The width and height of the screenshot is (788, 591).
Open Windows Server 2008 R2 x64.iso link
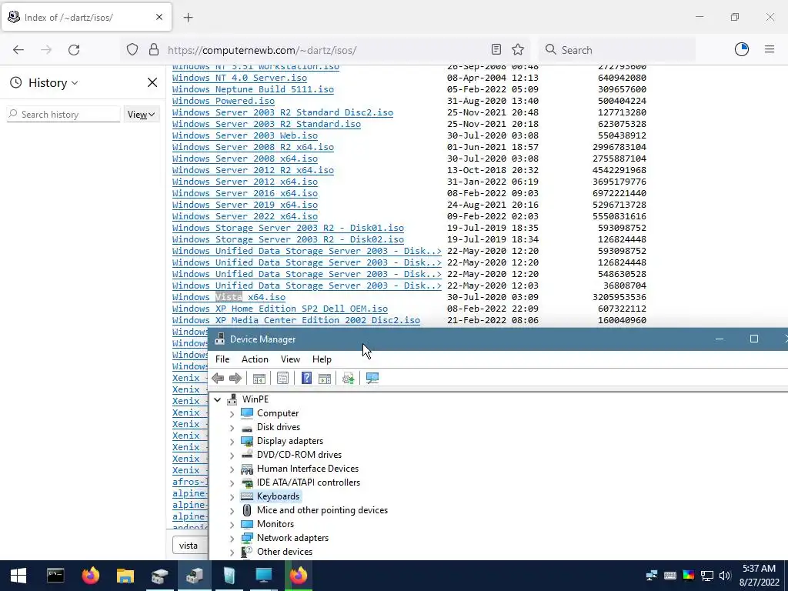[x=252, y=147]
